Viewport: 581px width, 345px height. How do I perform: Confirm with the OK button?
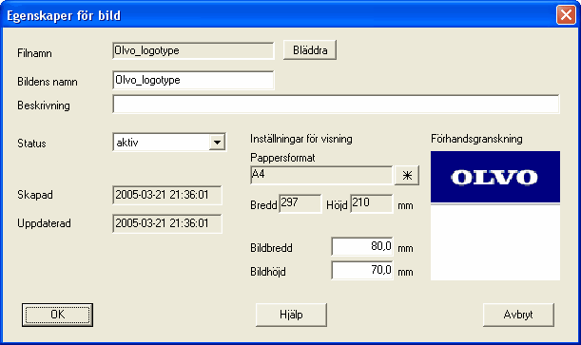(57, 315)
